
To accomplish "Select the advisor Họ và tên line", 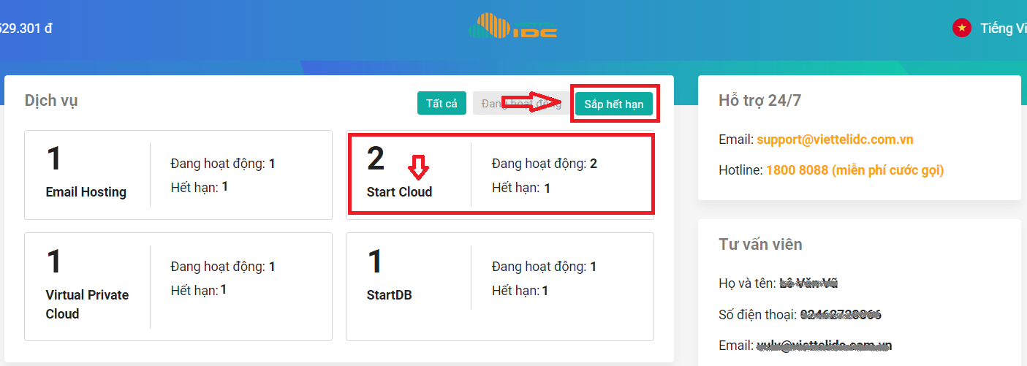I will [x=779, y=283].
